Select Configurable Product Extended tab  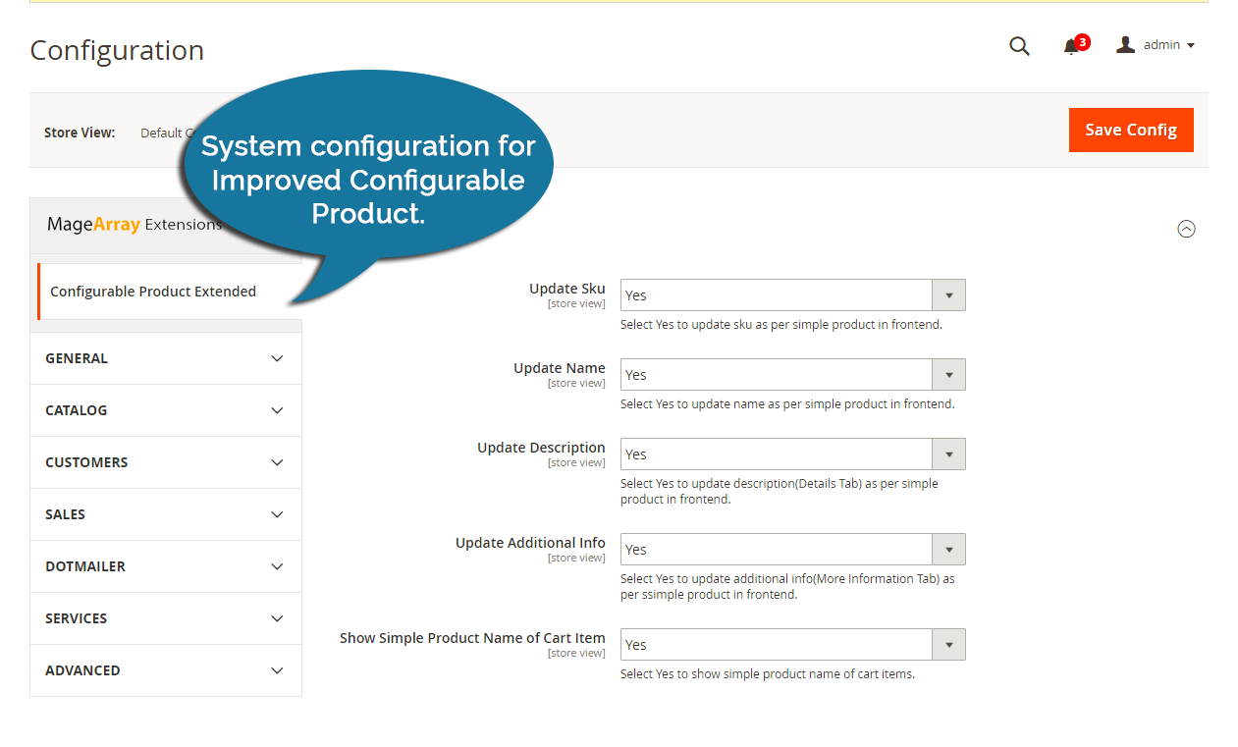point(169,292)
